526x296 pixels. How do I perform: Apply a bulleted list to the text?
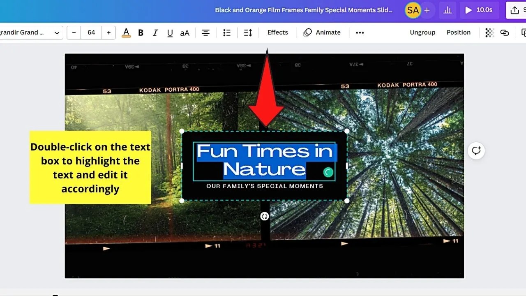click(226, 32)
